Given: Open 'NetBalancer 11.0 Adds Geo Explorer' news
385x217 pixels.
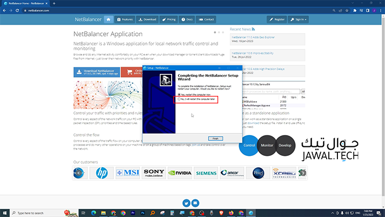Looking at the screenshot, I should [253, 37].
